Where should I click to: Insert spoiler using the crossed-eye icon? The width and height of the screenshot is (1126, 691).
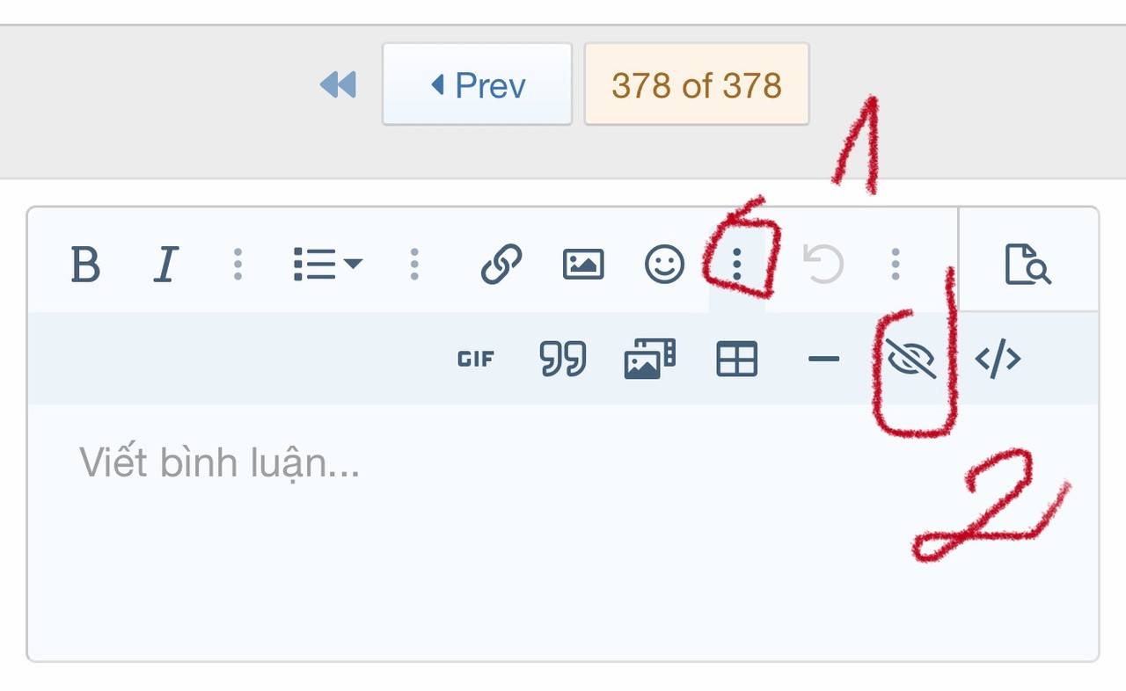click(x=910, y=359)
